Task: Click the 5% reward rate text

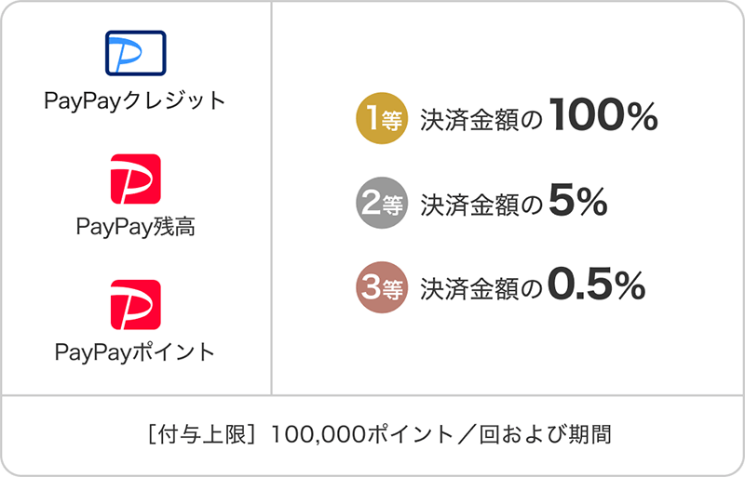Action: pos(578,201)
